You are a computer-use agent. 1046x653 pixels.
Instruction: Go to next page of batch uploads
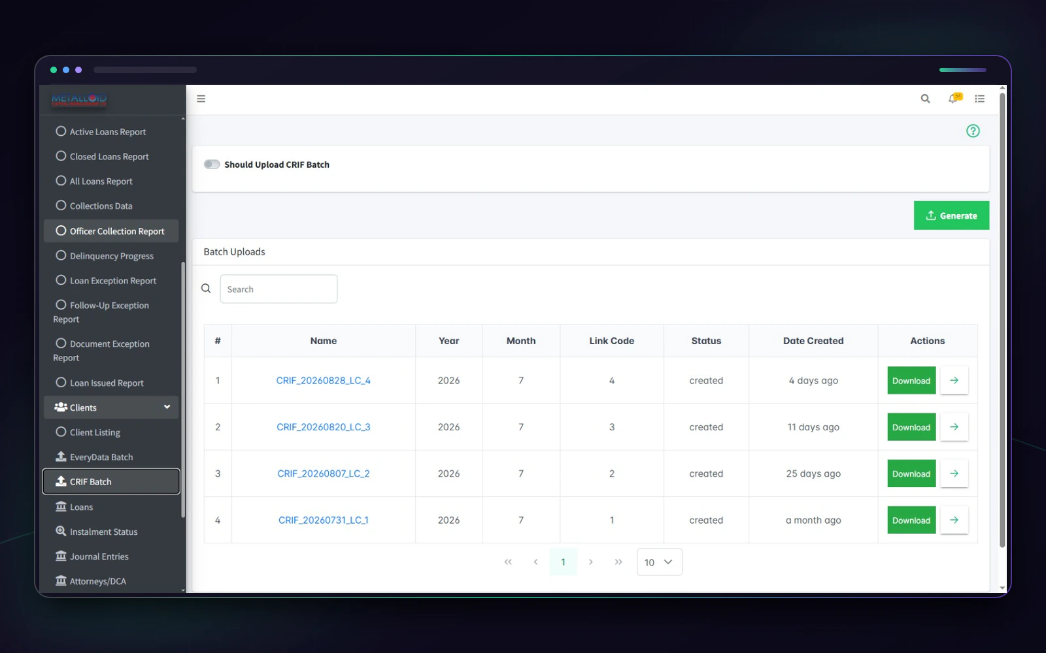(x=591, y=562)
